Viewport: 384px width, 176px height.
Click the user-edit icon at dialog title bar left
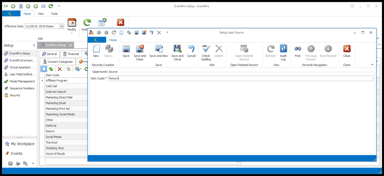[91, 32]
